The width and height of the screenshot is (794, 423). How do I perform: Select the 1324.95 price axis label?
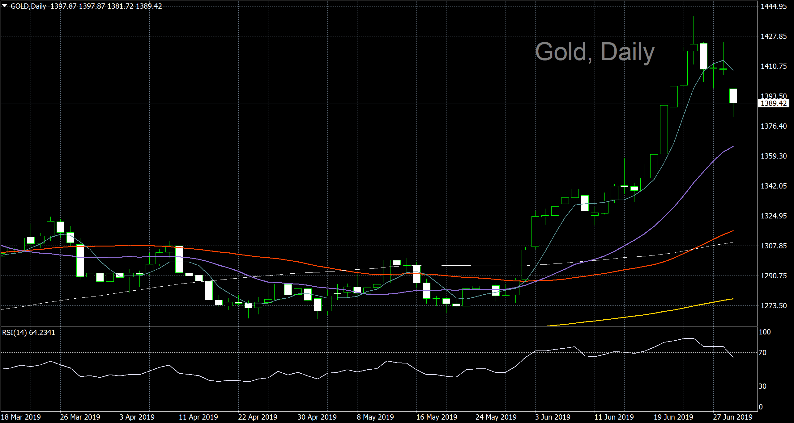[774, 216]
